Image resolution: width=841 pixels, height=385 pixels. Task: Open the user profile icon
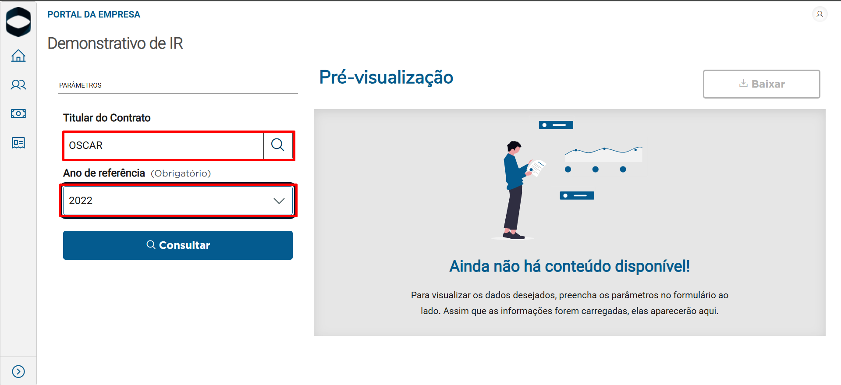(x=820, y=14)
